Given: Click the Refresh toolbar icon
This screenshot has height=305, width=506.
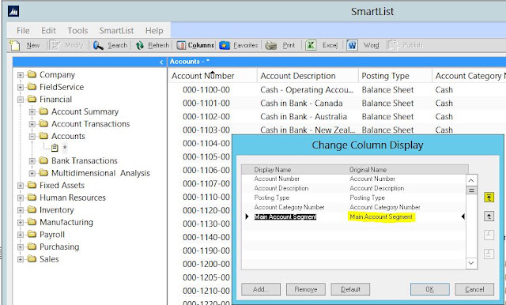Looking at the screenshot, I should [140, 46].
